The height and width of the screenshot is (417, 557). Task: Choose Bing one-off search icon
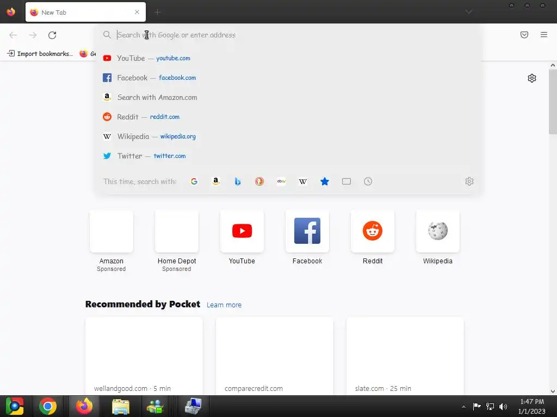(238, 181)
